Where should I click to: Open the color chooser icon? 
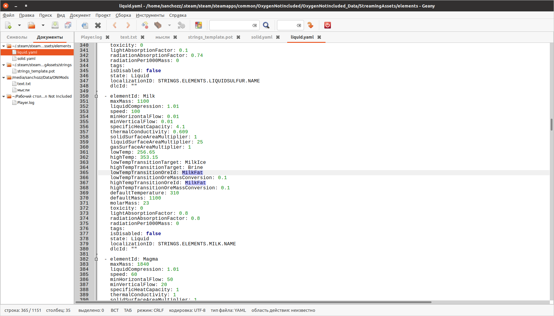pos(199,25)
